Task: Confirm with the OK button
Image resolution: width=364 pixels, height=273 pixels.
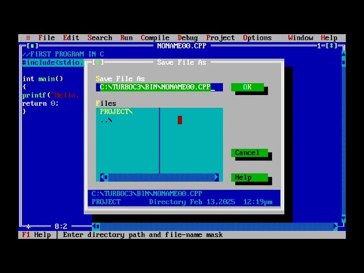Action: pyautogui.click(x=247, y=87)
